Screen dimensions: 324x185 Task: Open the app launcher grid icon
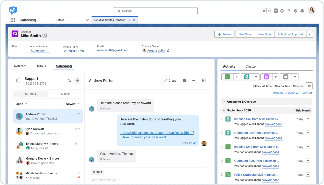click(13, 20)
